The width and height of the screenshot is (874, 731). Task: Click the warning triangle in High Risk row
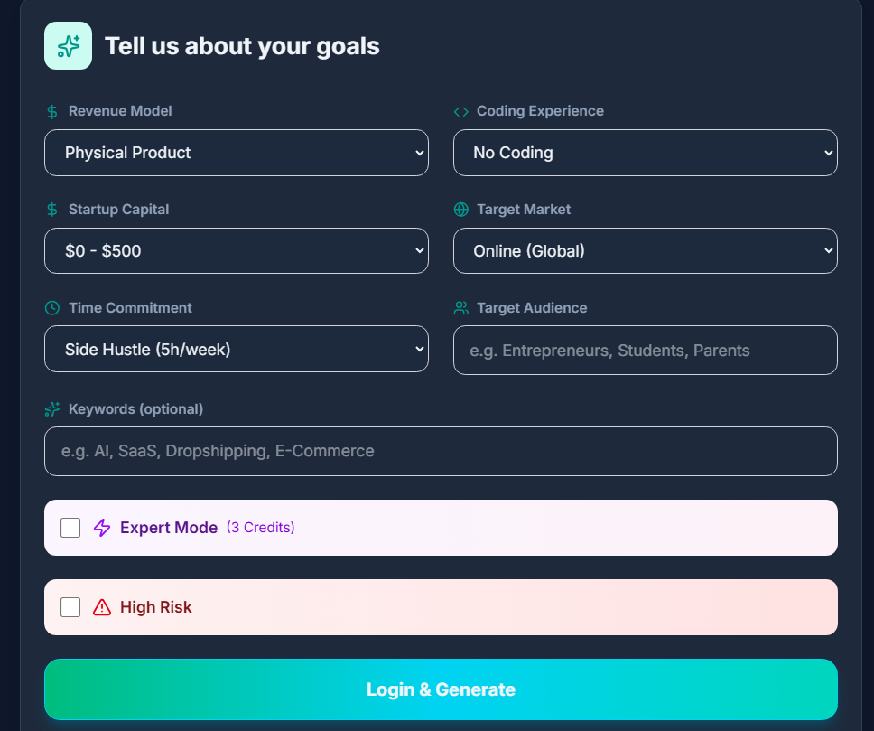click(100, 607)
